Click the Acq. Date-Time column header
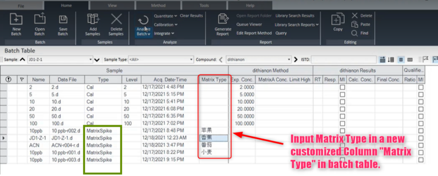 (170, 80)
